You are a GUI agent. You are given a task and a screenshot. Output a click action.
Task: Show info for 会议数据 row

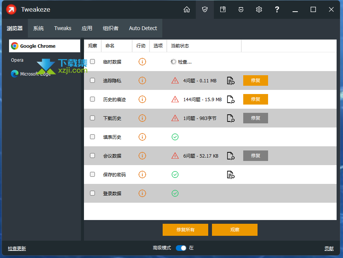click(x=142, y=156)
